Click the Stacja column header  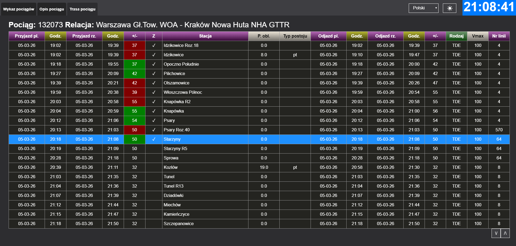click(x=205, y=36)
